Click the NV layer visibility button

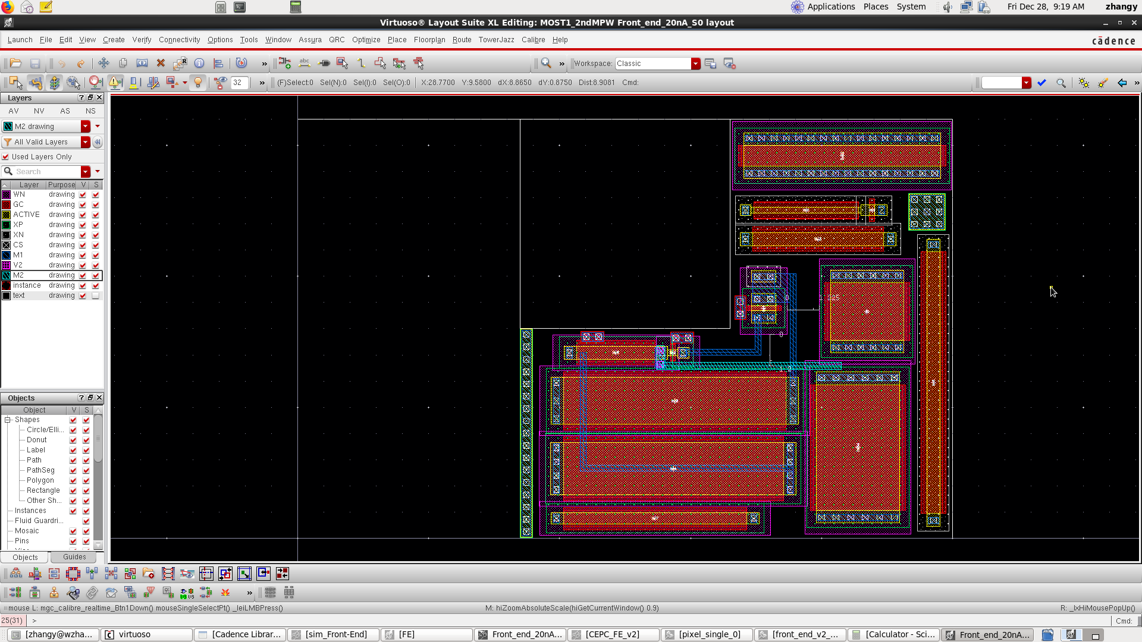pyautogui.click(x=39, y=111)
